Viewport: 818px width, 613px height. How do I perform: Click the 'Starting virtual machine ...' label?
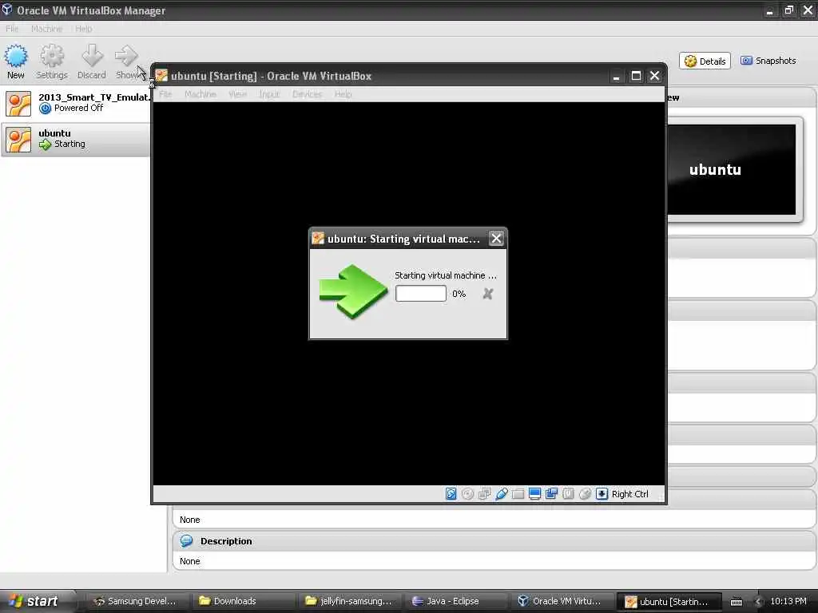(446, 275)
